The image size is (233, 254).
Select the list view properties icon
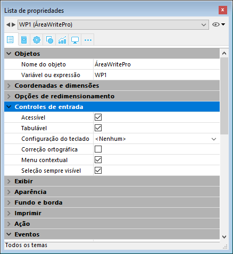[10, 39]
